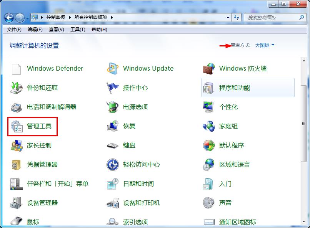The height and width of the screenshot is (228, 310).
Task: Open the 设备管理器 link
Action: 42,203
